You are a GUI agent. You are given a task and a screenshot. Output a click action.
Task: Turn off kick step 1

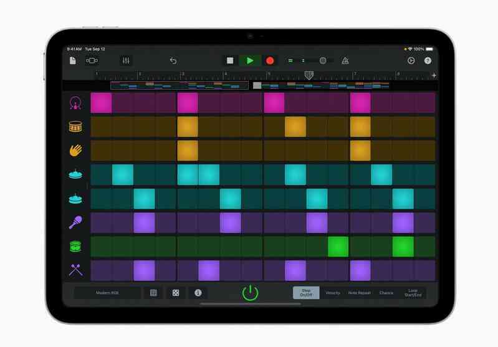click(101, 103)
